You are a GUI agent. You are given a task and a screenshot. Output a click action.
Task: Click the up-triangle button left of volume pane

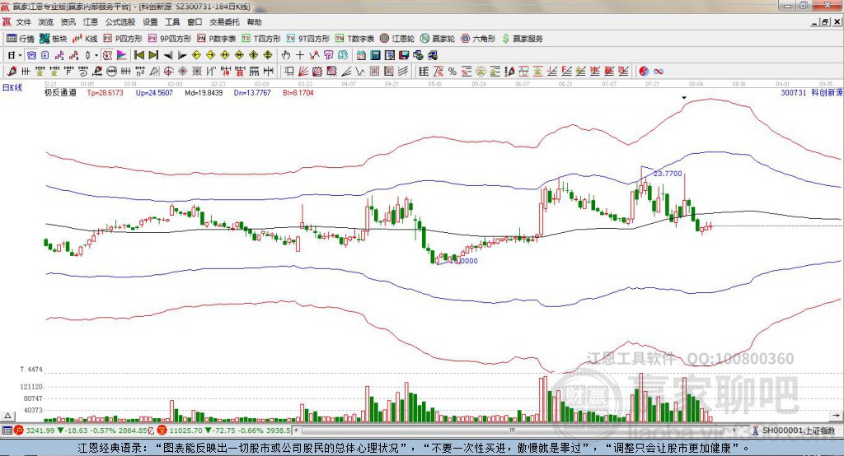pyautogui.click(x=7, y=416)
